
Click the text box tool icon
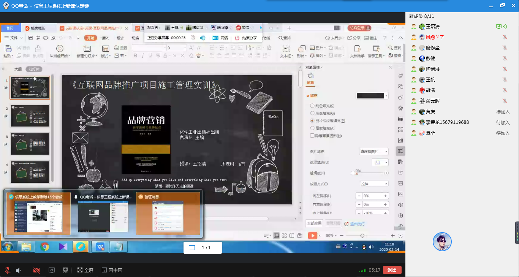[286, 49]
